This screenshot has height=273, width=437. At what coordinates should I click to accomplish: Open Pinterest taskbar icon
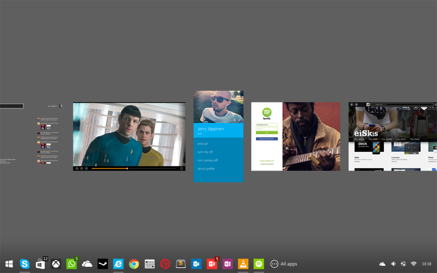(165, 264)
